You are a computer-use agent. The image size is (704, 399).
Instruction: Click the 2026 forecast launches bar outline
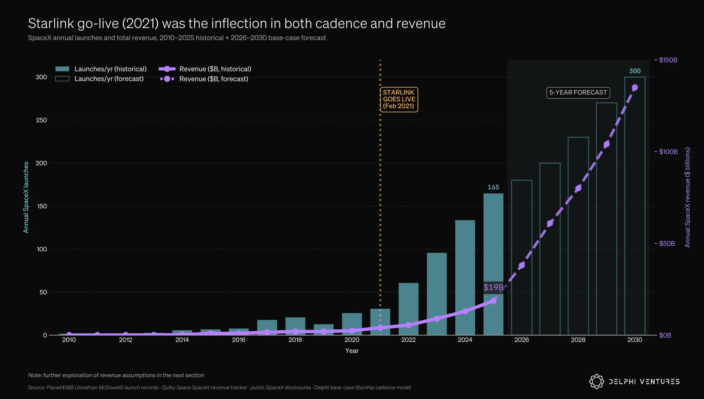tap(521, 257)
